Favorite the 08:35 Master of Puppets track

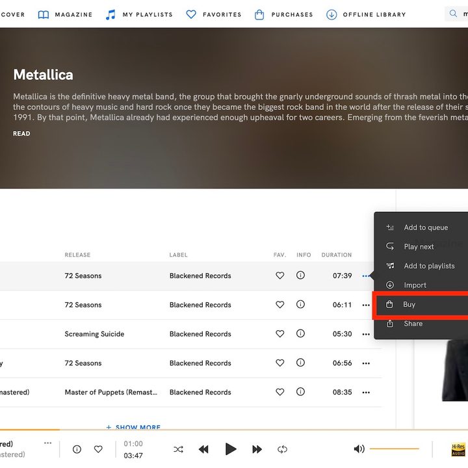pyautogui.click(x=279, y=392)
